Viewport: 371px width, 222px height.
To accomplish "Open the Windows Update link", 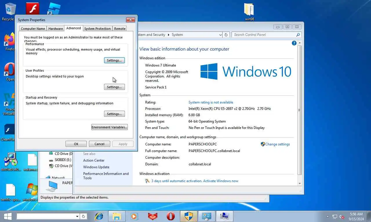I will pos(96,167).
